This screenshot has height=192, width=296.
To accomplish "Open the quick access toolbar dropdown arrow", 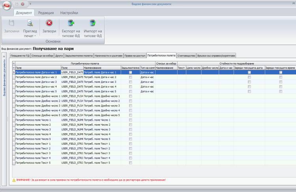I will pyautogui.click(x=30, y=4).
